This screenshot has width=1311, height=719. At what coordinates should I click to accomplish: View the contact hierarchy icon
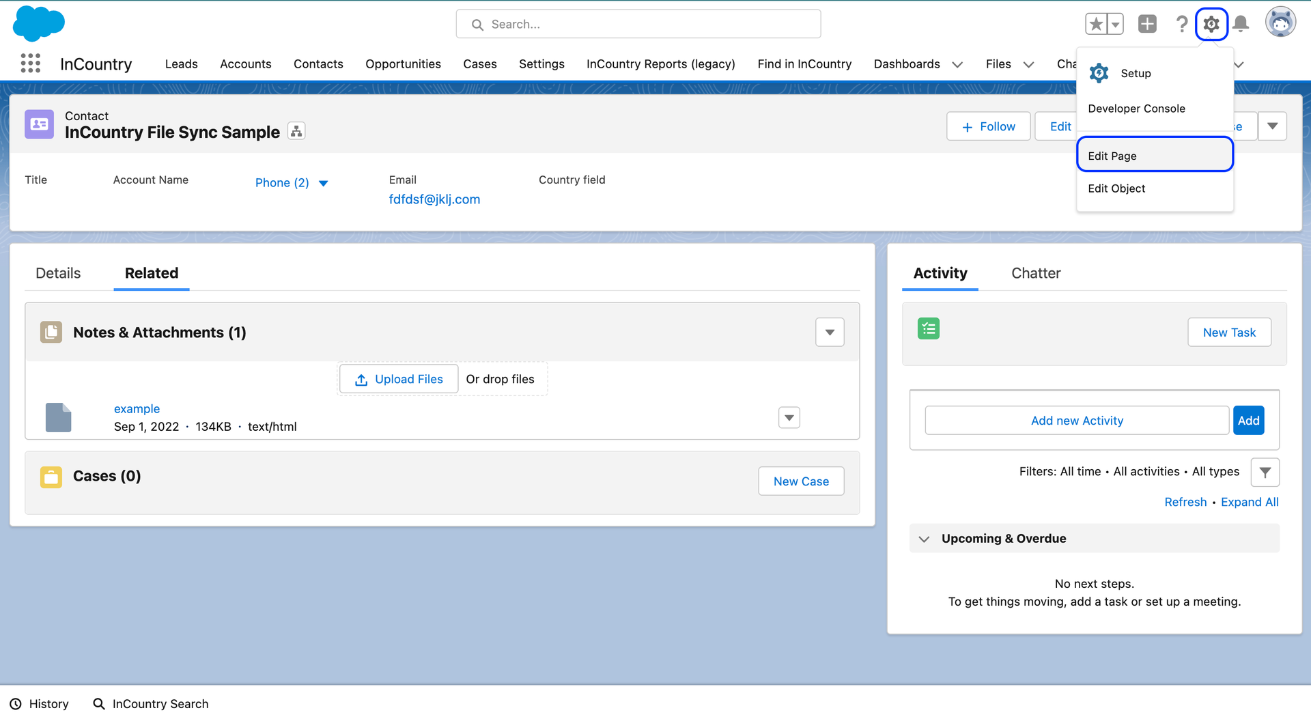(x=296, y=131)
